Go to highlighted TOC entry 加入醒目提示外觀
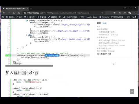Image resolution: width=139 pixels, height=104 pixels. [x=104, y=54]
